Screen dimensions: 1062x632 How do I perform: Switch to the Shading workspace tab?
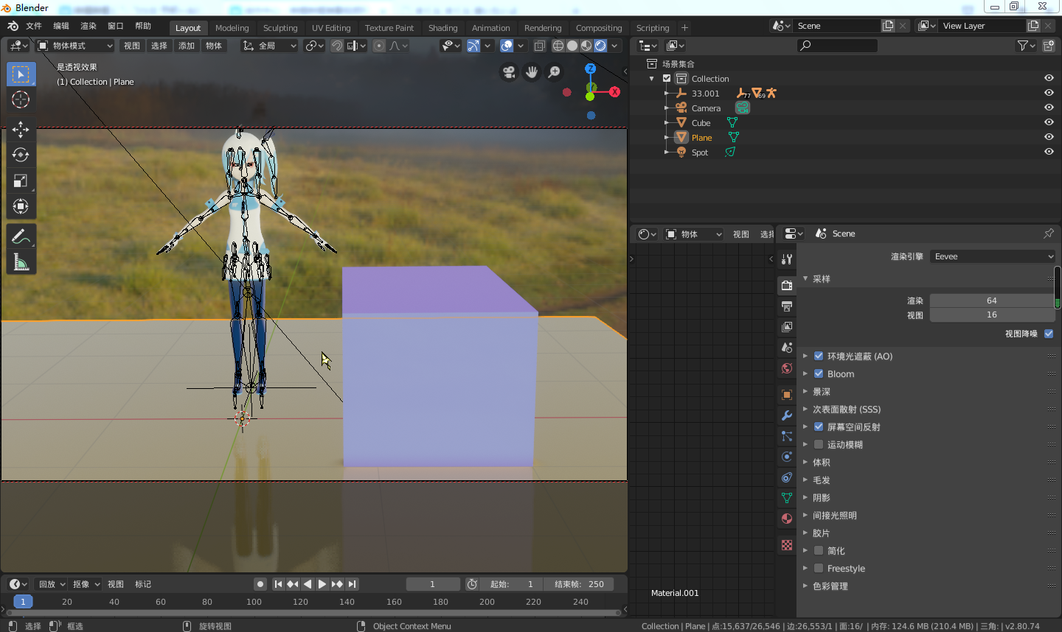(x=443, y=28)
